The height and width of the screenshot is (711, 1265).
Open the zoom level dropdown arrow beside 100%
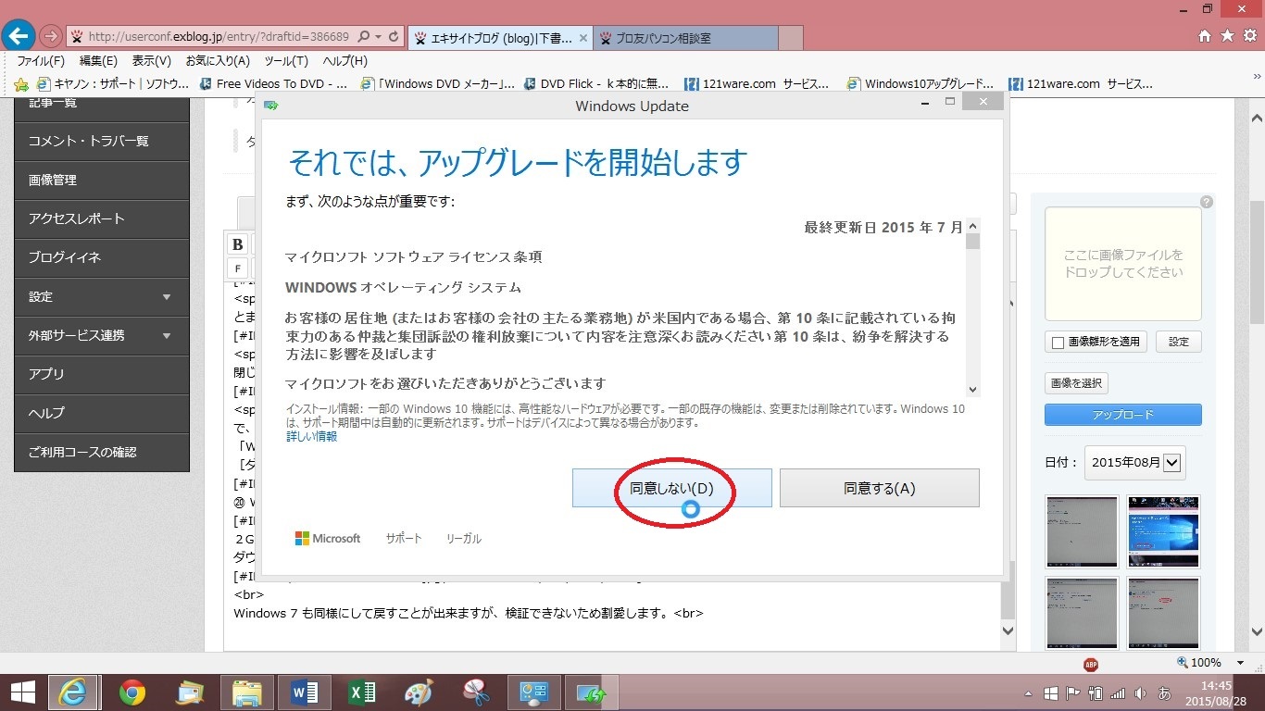tap(1240, 663)
